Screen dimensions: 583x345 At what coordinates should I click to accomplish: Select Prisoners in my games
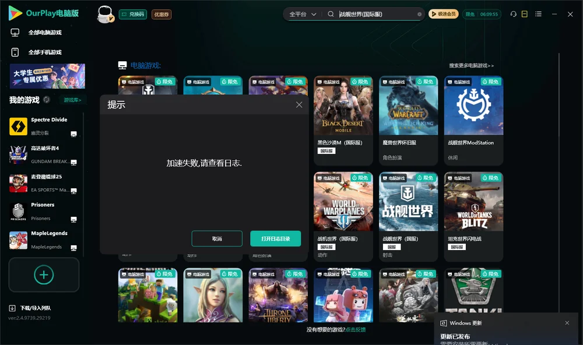[x=44, y=211]
